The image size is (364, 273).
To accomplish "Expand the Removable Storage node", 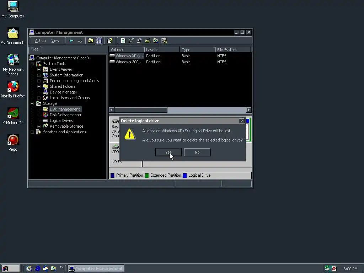I will point(39,126).
